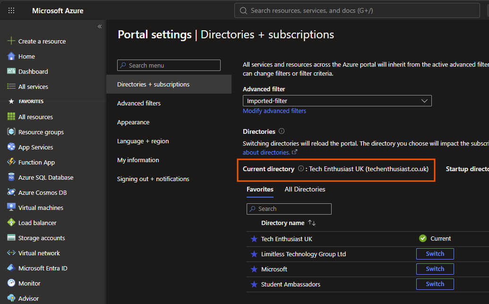Click the Create a resource plus icon

click(x=11, y=41)
